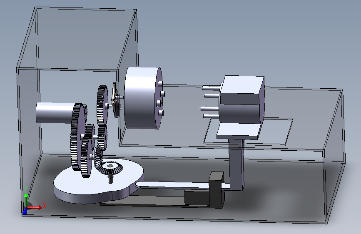The image size is (361, 234).
Task: Select the grey block holding four pins
Action: (242, 100)
